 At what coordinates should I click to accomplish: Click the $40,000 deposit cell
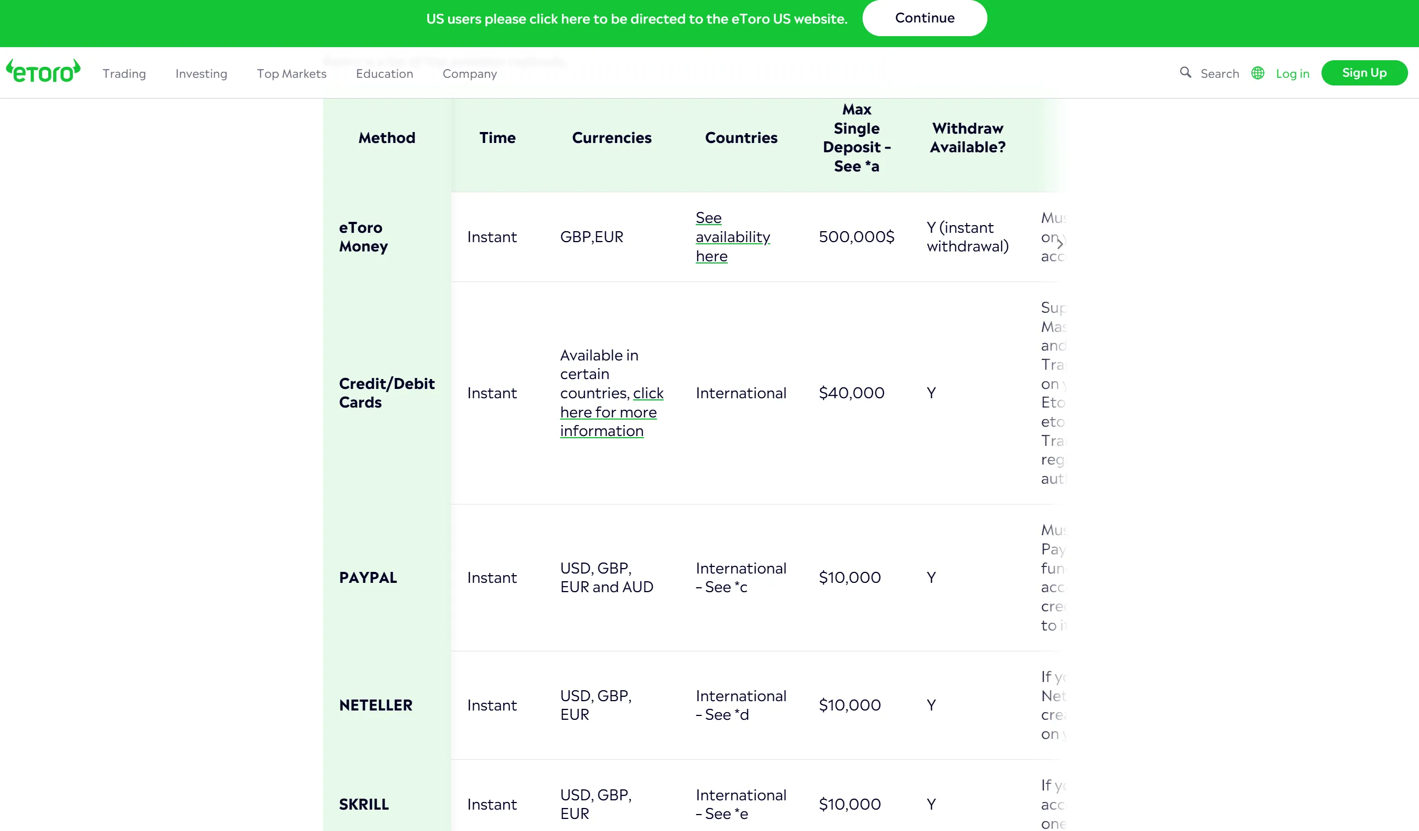coord(852,393)
